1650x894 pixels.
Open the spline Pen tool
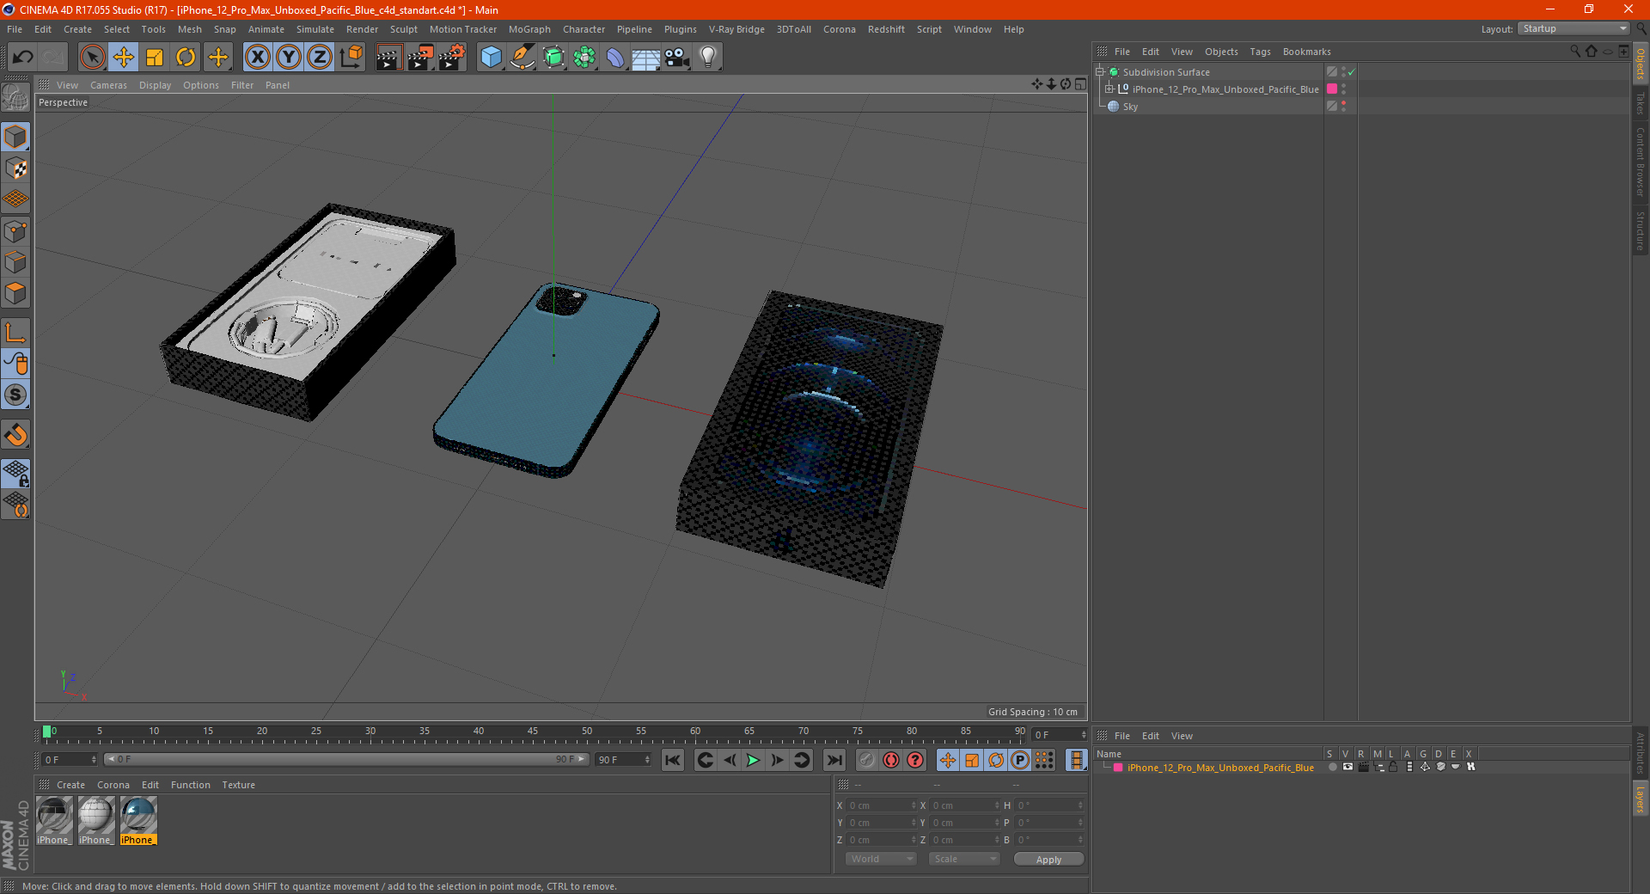pos(522,58)
